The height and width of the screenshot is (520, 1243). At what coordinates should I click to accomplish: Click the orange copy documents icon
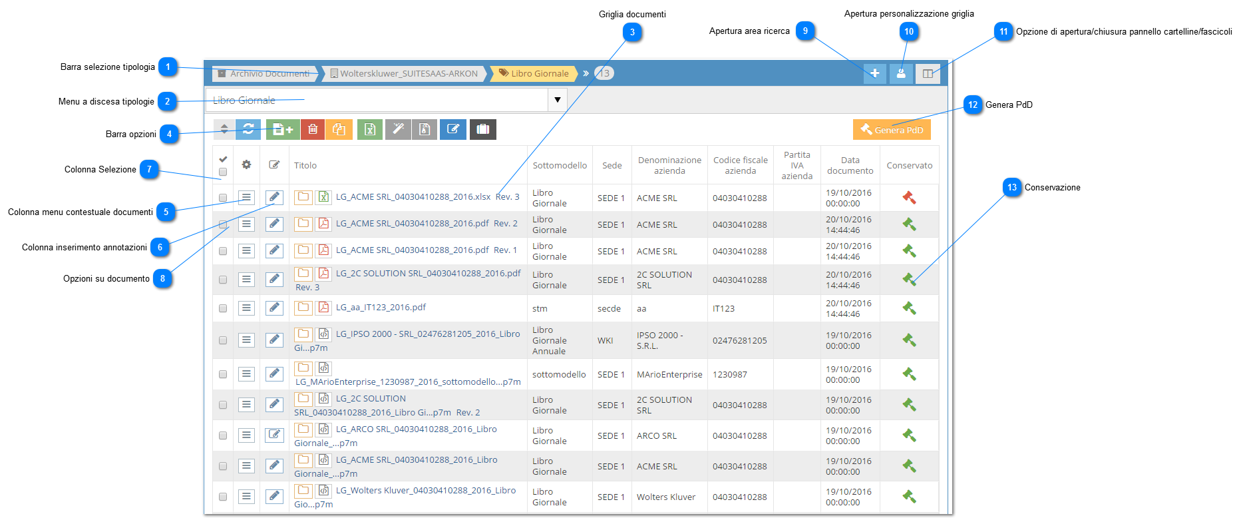click(339, 129)
